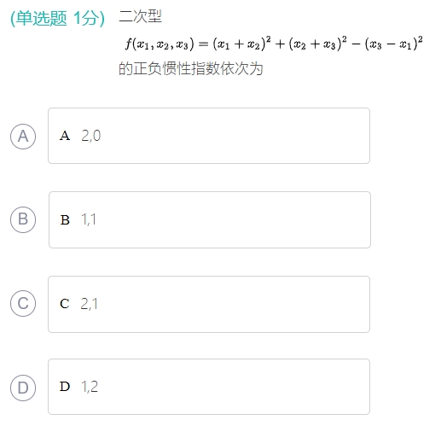Choose the answer box with 2,1
Viewport: 447px width, 426px height.
click(x=209, y=304)
